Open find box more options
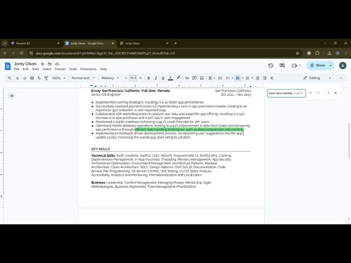Viewport: 351px width, 263px height. coord(328,93)
